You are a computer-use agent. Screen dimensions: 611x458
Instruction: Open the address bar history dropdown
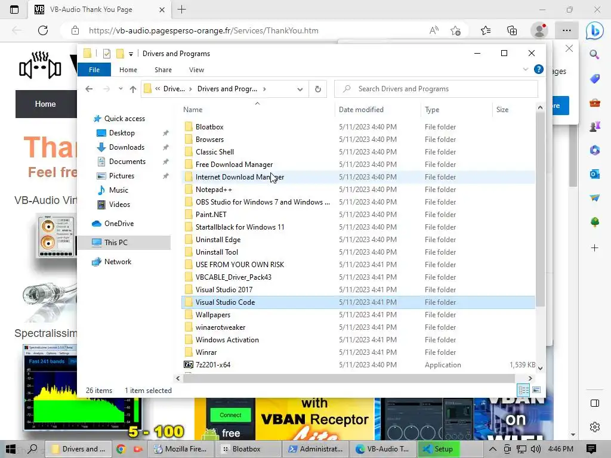[x=300, y=89]
